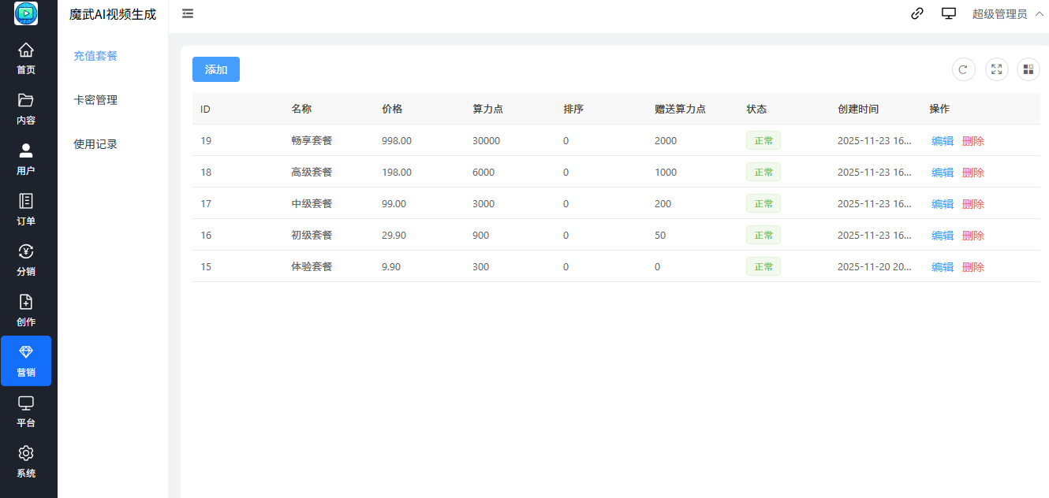Screen dimensions: 1049x498
Task: Switch to 使用记录 menu item
Action: coord(95,144)
